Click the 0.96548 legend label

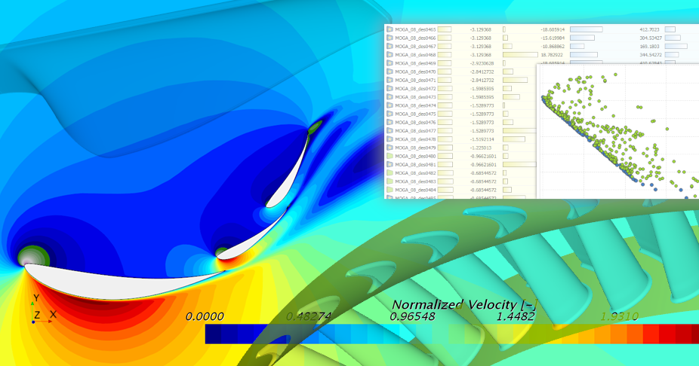click(x=412, y=316)
